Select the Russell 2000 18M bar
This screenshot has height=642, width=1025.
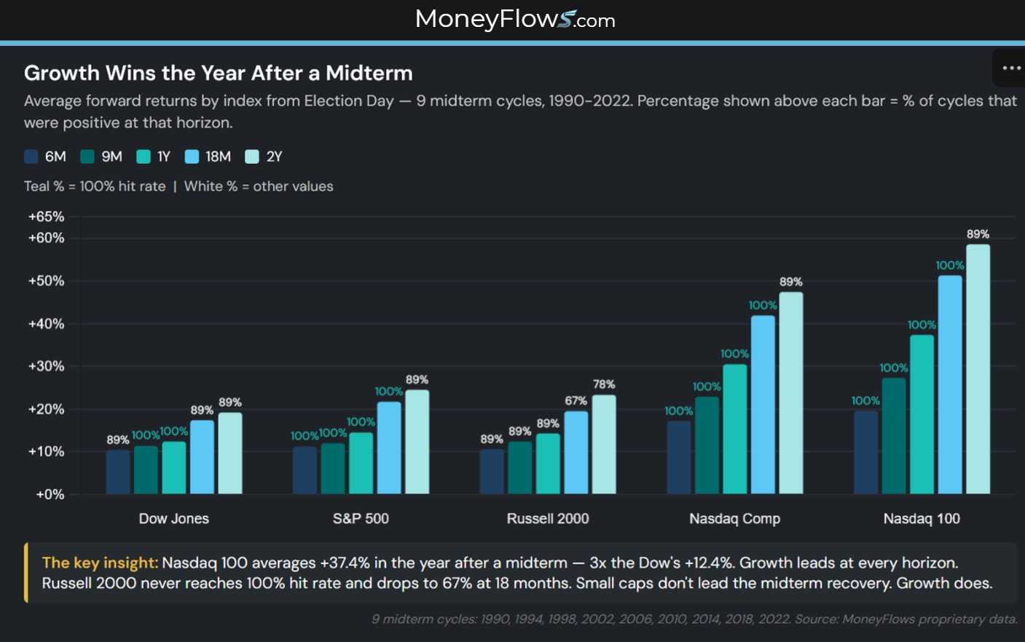pos(576,453)
